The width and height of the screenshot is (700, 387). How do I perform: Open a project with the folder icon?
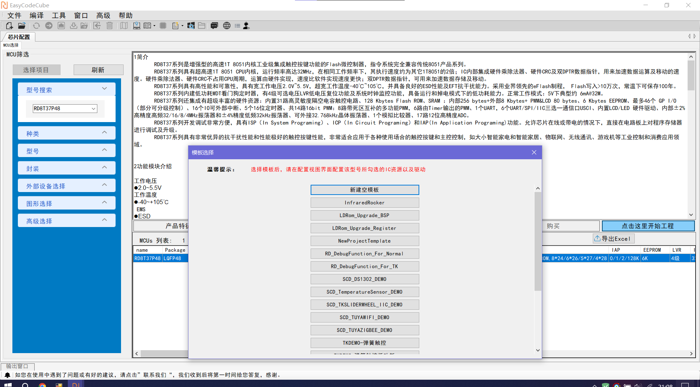(x=22, y=26)
